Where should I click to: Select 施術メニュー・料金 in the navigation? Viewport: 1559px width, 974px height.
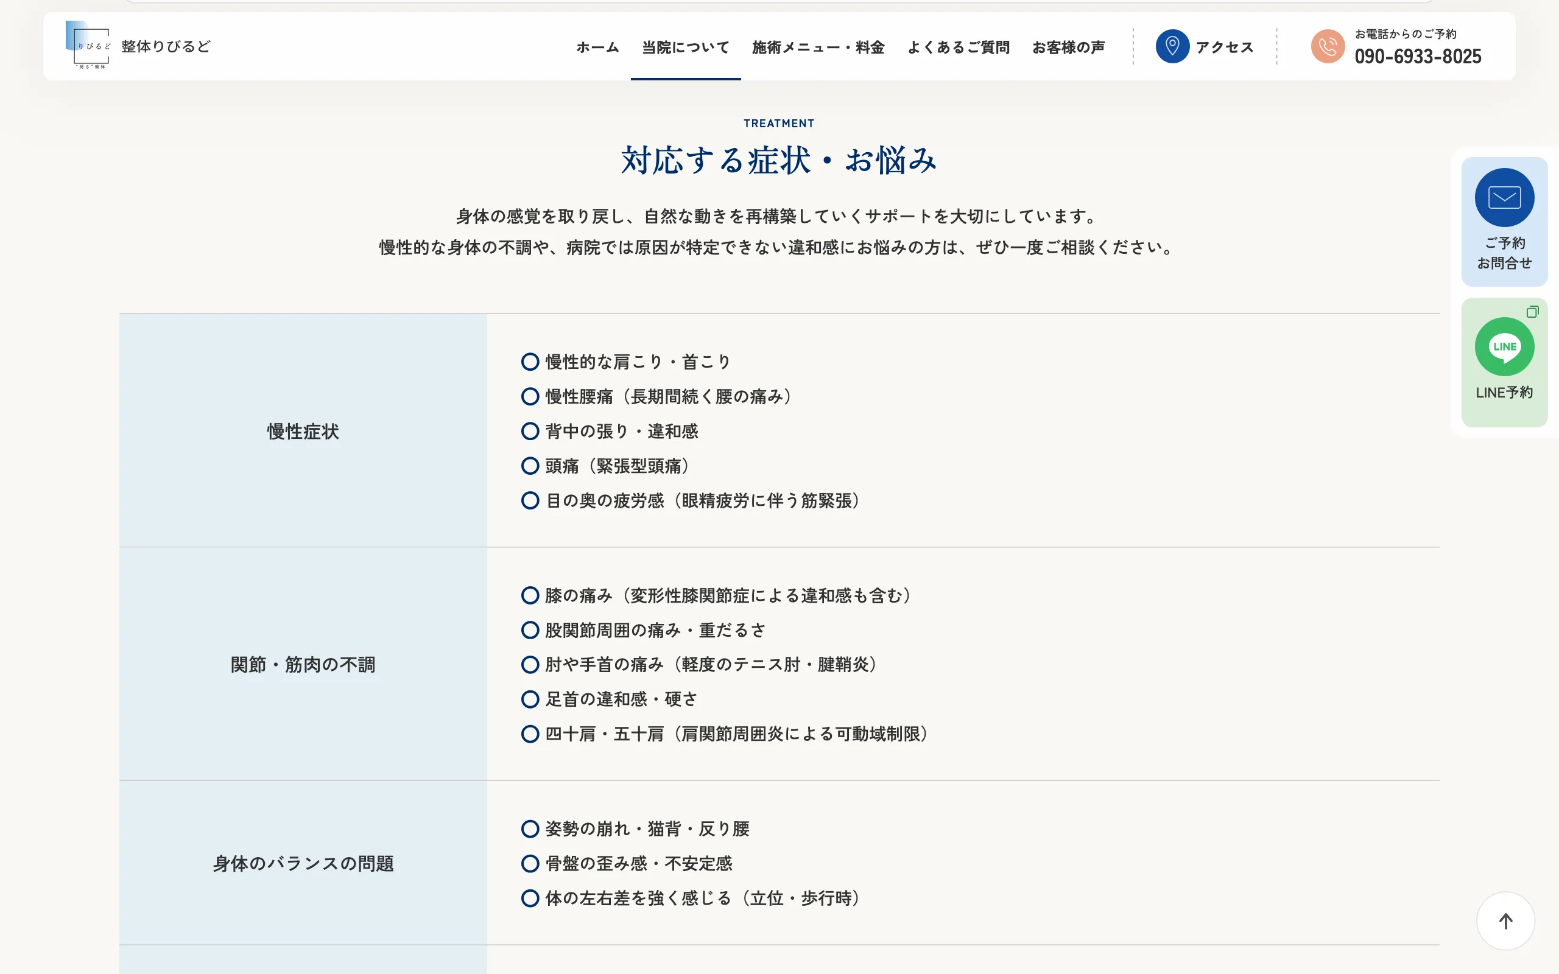click(817, 47)
